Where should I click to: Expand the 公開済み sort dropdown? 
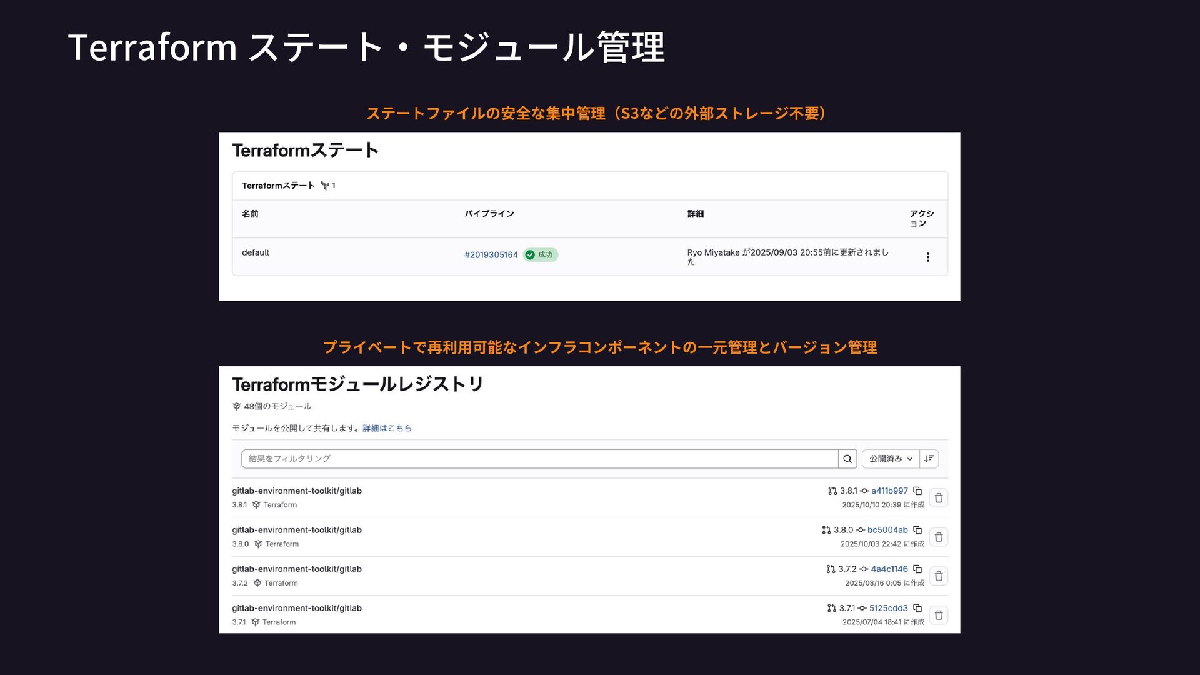[890, 459]
